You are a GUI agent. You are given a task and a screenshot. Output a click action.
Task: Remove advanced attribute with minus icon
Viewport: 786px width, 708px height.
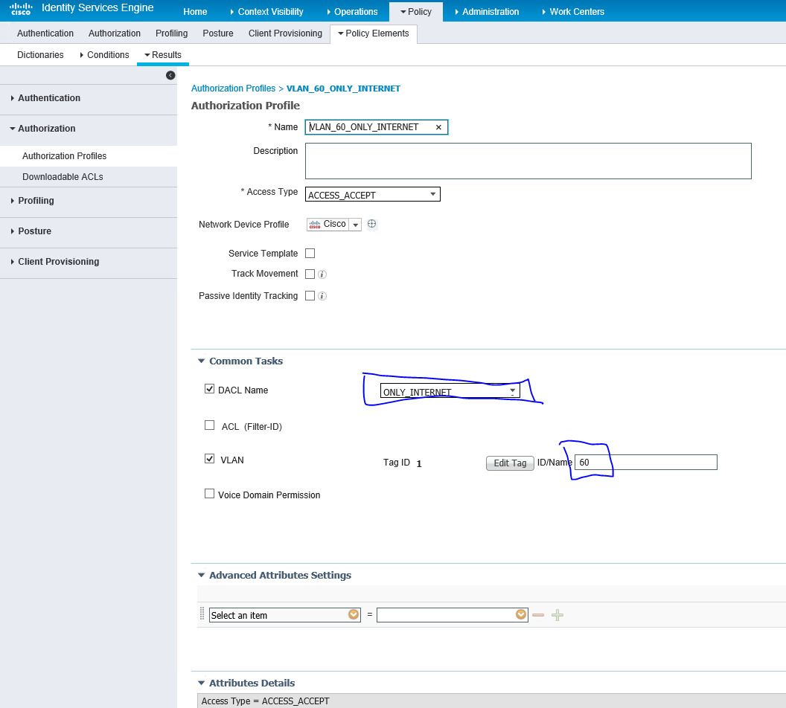pyautogui.click(x=538, y=615)
